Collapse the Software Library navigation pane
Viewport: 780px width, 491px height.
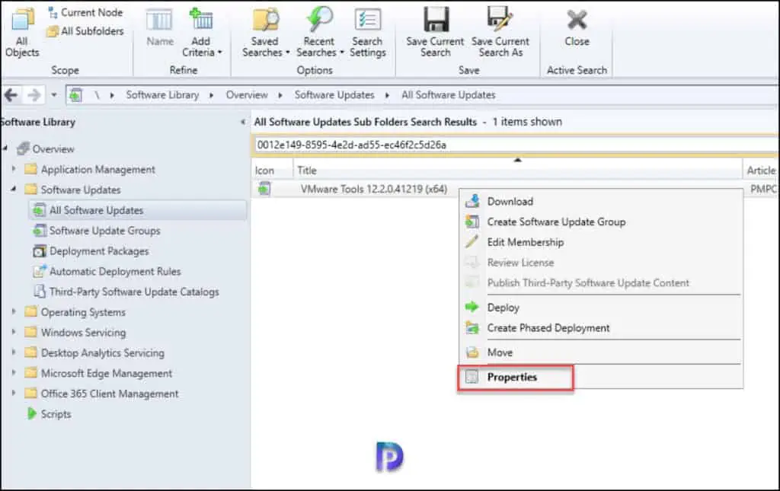(243, 122)
